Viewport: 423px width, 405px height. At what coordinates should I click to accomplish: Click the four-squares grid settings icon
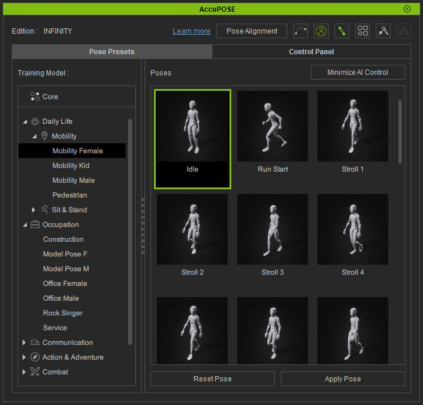[x=362, y=31]
